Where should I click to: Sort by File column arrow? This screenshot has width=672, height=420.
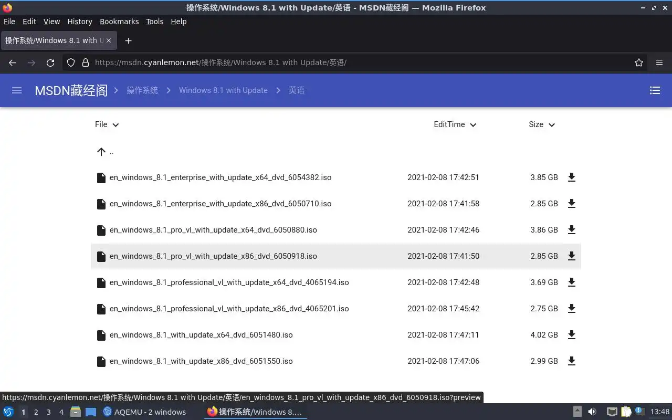click(x=115, y=125)
